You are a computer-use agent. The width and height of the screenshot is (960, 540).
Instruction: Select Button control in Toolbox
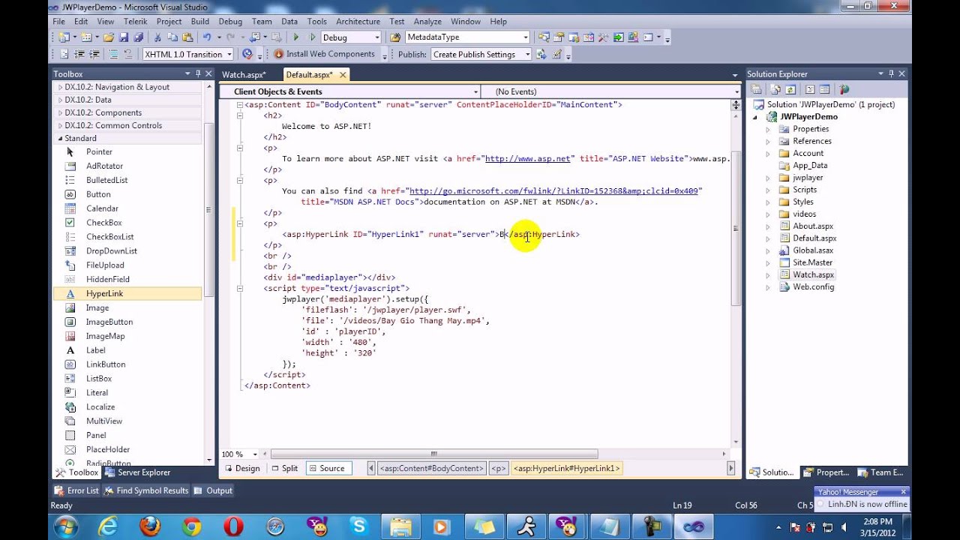(x=128, y=194)
